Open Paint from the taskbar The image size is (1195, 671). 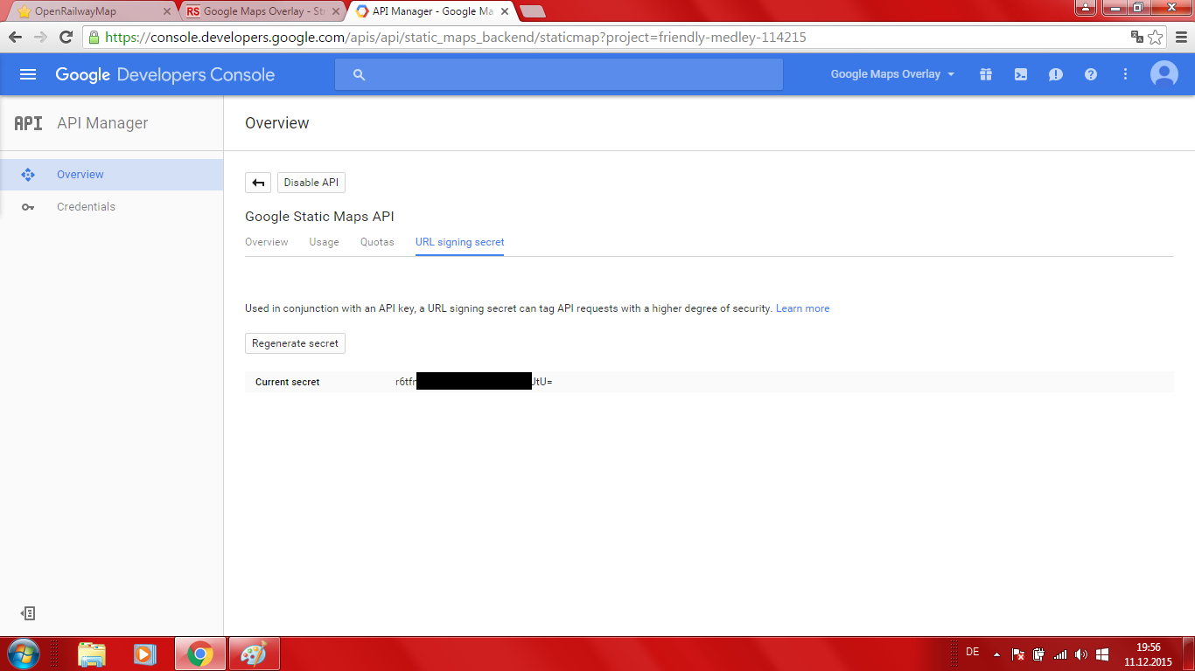pos(254,654)
